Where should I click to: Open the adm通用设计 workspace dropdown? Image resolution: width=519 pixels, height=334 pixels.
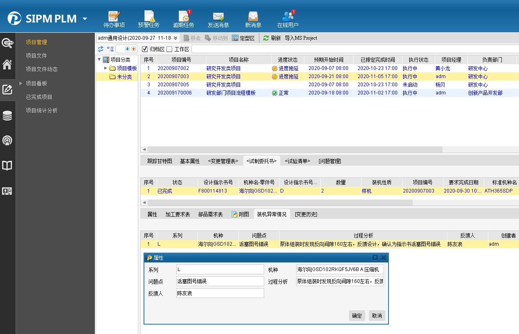click(175, 38)
